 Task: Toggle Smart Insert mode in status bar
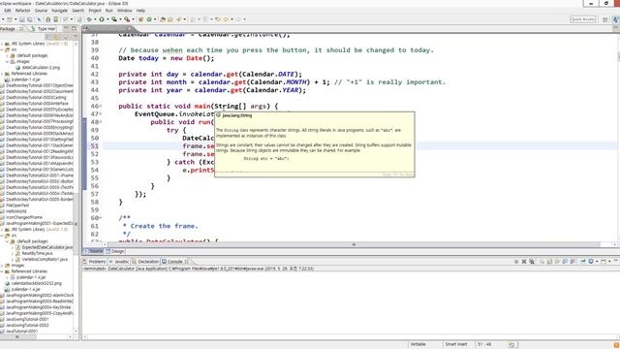pyautogui.click(x=456, y=344)
